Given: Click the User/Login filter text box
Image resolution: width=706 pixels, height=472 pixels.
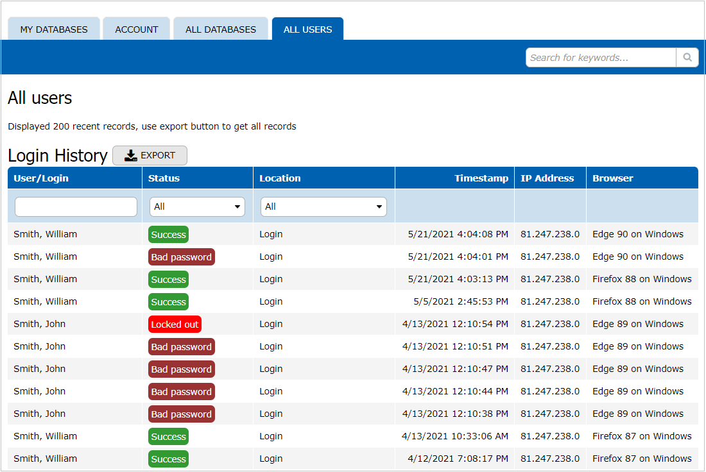Looking at the screenshot, I should pyautogui.click(x=76, y=207).
